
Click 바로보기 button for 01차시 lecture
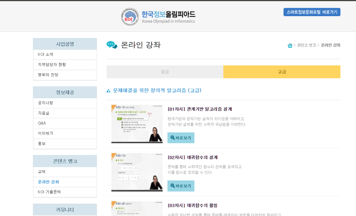[181, 138]
